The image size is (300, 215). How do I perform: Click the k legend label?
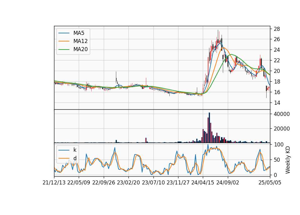(x=75, y=150)
